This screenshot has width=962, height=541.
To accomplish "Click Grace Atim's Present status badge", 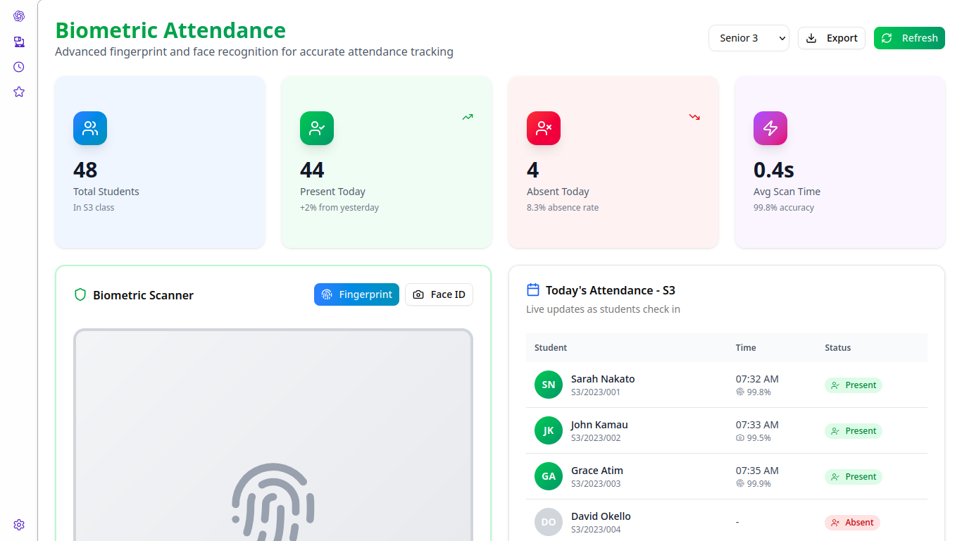I will [854, 477].
